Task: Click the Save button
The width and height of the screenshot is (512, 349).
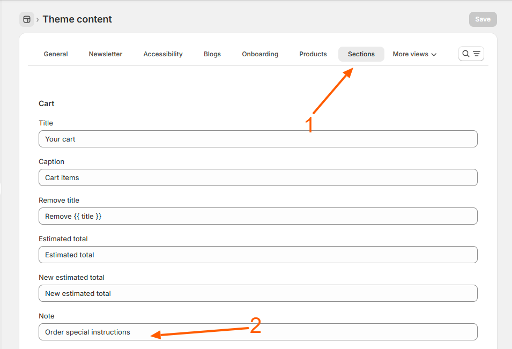Action: (483, 19)
